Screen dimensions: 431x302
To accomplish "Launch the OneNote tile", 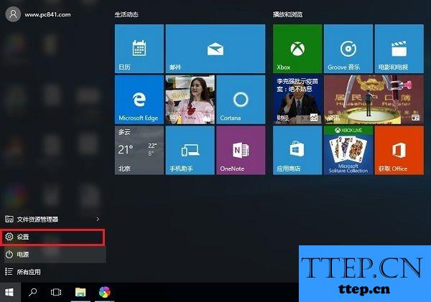I will click(x=241, y=151).
